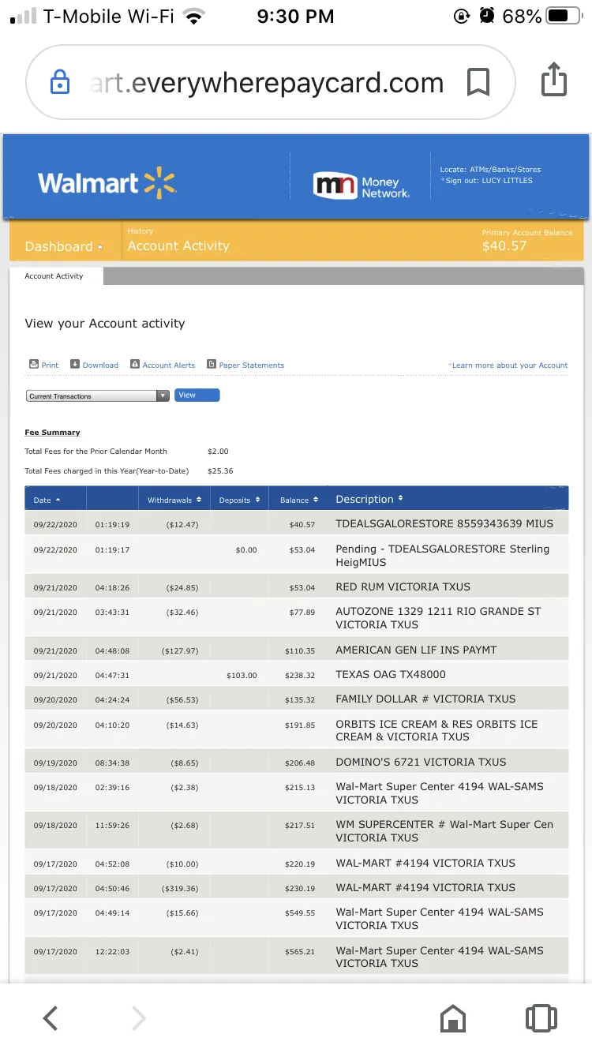Sort by Balance column header
The width and height of the screenshot is (592, 1053).
299,500
